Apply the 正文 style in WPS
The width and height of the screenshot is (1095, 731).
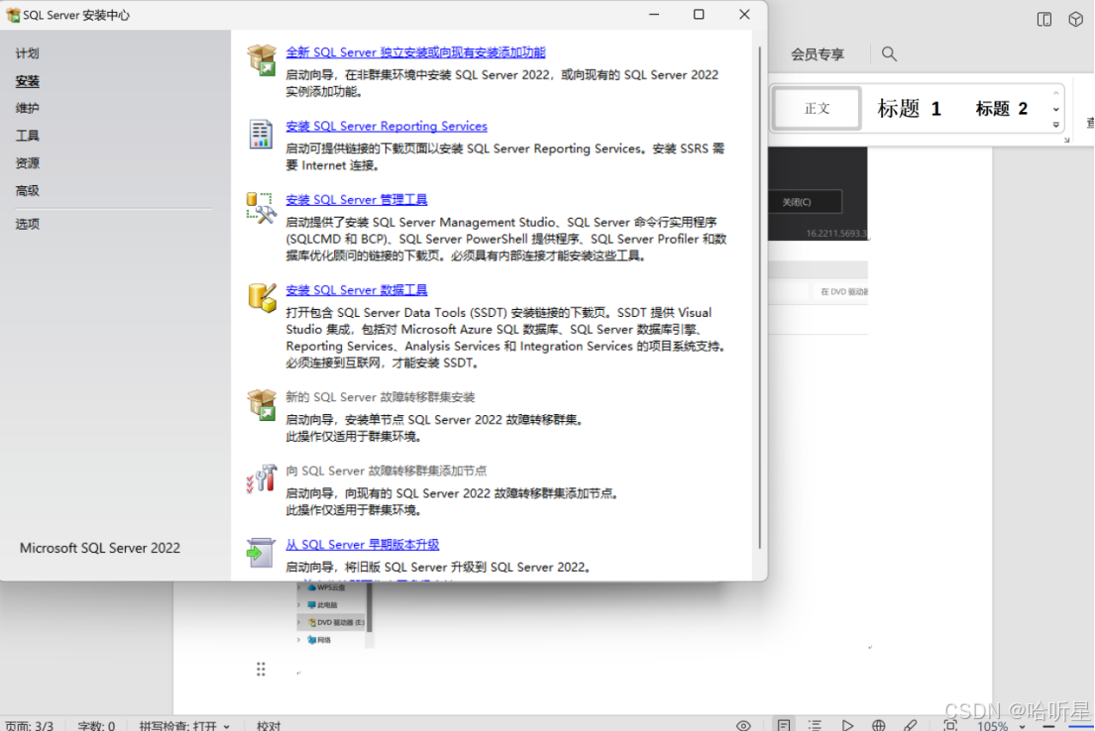818,108
